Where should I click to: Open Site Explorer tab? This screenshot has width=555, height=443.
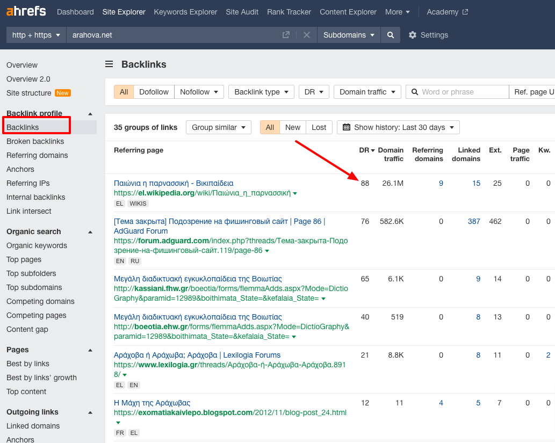124,12
